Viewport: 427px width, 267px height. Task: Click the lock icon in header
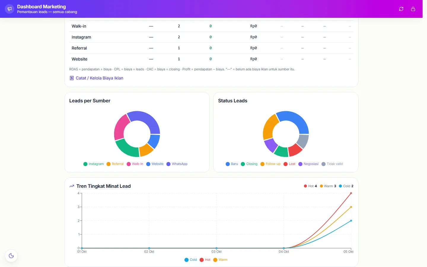point(413,9)
